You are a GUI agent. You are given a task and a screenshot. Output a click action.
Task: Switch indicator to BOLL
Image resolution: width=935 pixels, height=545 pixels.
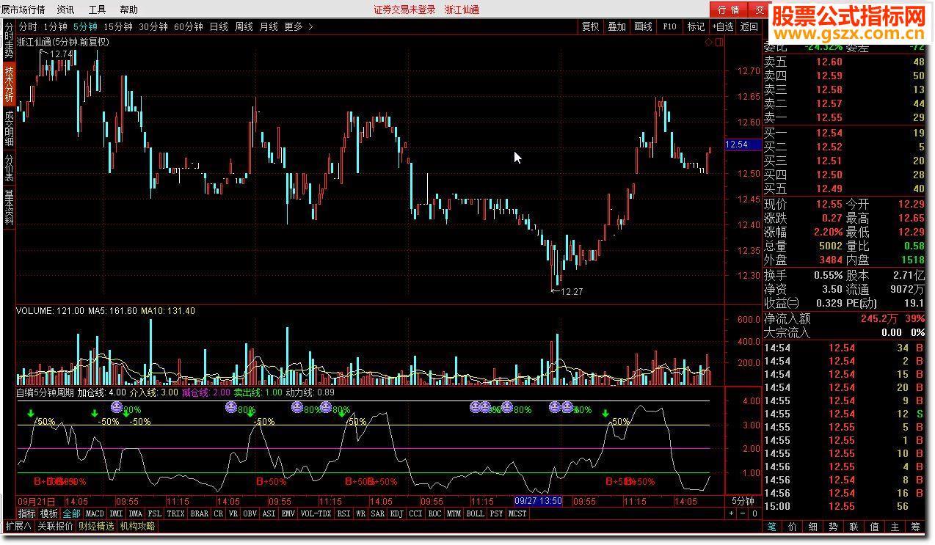pos(475,513)
